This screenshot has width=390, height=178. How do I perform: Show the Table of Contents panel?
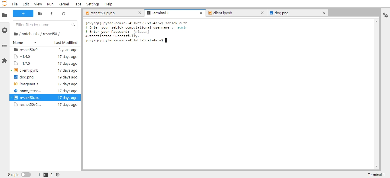pyautogui.click(x=5, y=45)
